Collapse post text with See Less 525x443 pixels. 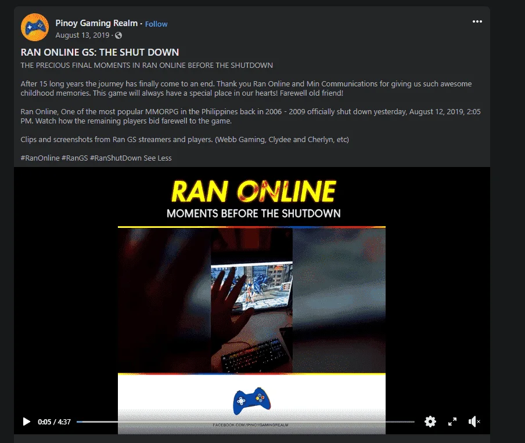pyautogui.click(x=157, y=158)
